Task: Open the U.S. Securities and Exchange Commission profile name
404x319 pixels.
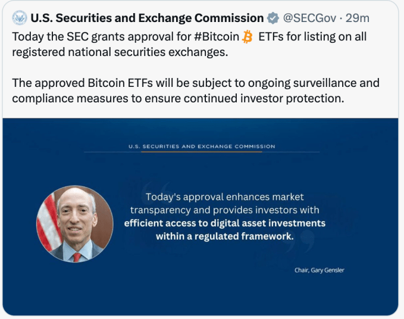Action: (147, 18)
